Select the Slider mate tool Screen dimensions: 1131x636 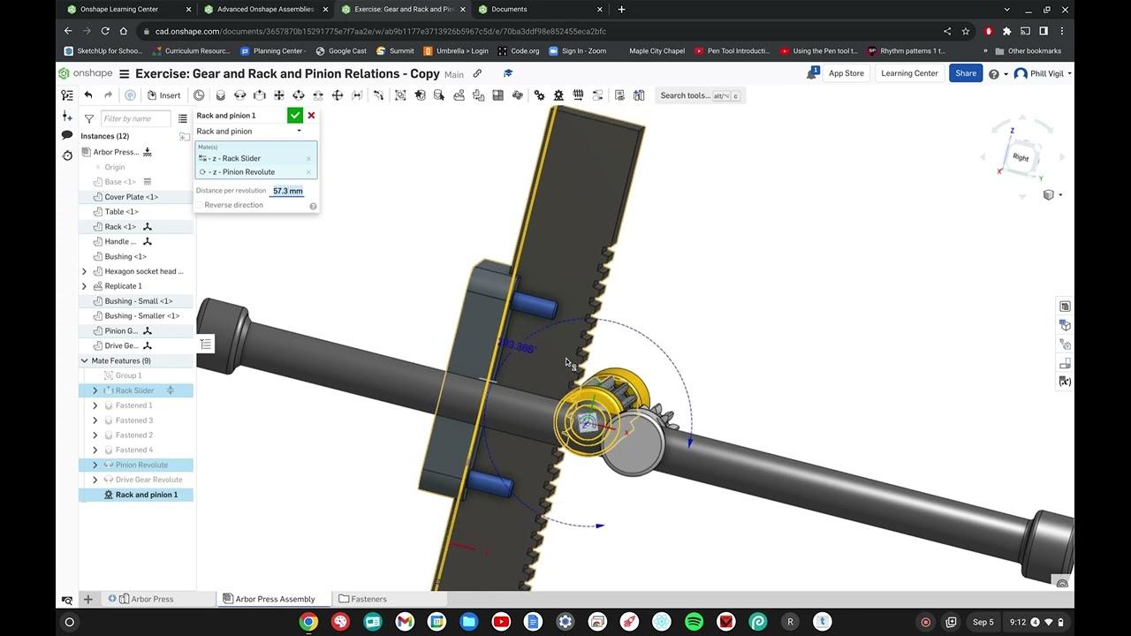pos(259,95)
